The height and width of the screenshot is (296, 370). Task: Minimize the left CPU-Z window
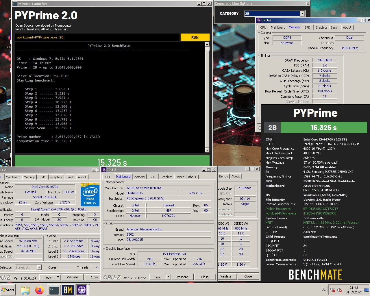[94, 170]
